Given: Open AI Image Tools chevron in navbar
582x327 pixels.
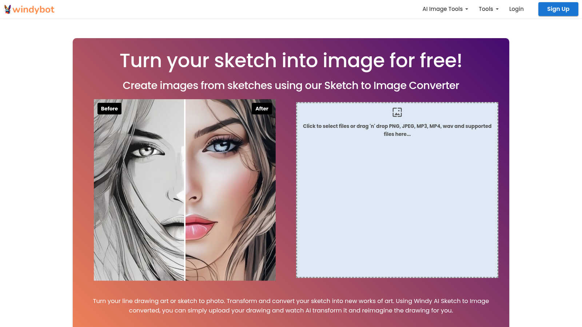Looking at the screenshot, I should point(467,9).
